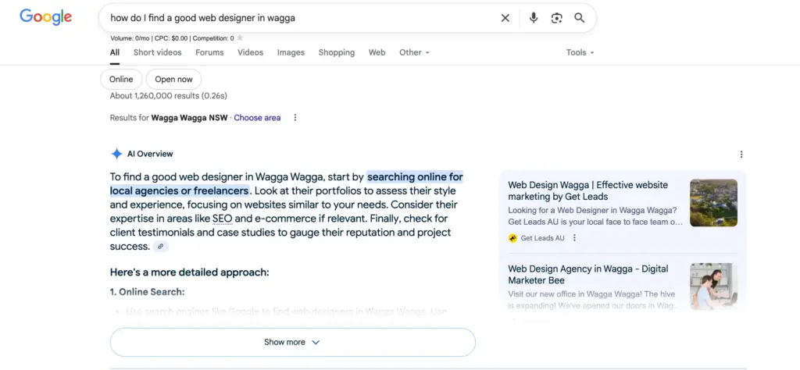Click the Choose area link
800x370 pixels.
pyautogui.click(x=257, y=118)
